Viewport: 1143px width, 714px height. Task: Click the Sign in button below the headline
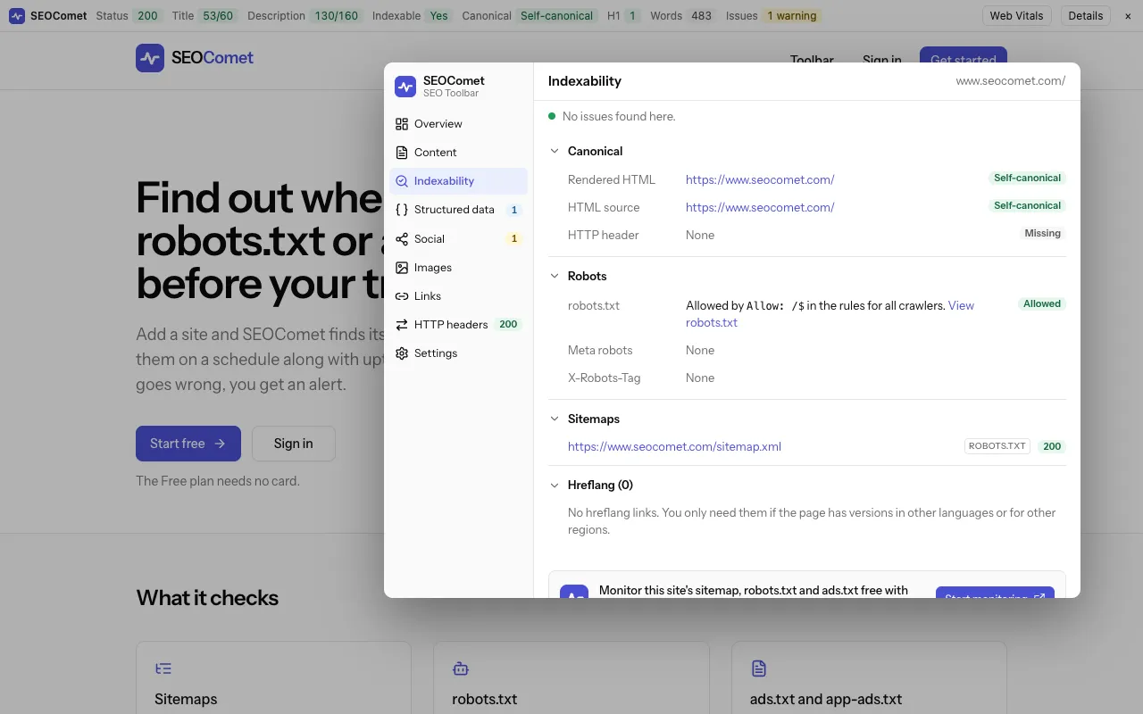293,444
